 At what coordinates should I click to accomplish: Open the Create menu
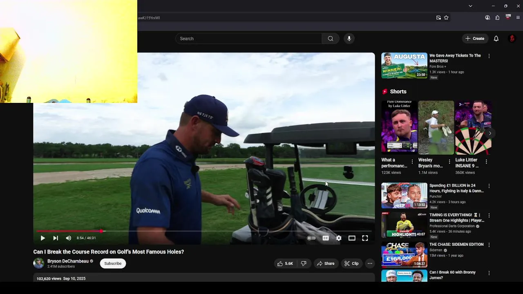(475, 39)
